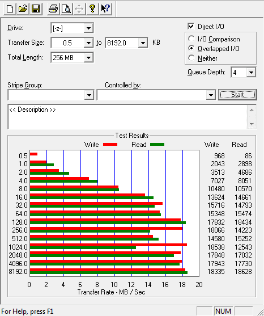Click the Print Preview toolbar icon
This screenshot has width=264, height=316.
pos(66,9)
